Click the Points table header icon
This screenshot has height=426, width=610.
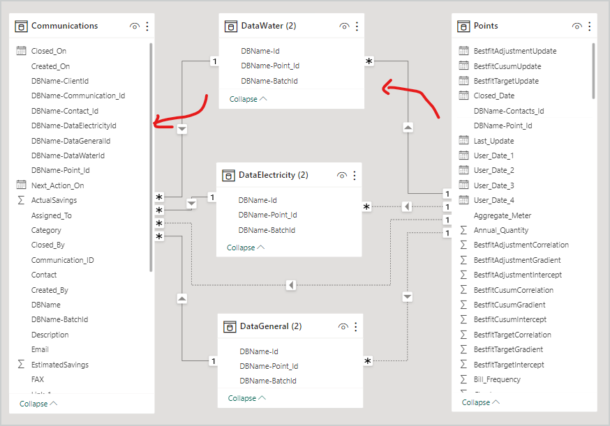pyautogui.click(x=463, y=26)
